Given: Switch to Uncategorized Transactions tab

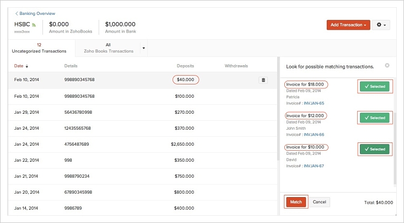Looking at the screenshot, I should click(x=39, y=48).
